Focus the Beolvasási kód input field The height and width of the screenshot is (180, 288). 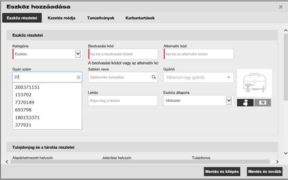click(x=123, y=54)
